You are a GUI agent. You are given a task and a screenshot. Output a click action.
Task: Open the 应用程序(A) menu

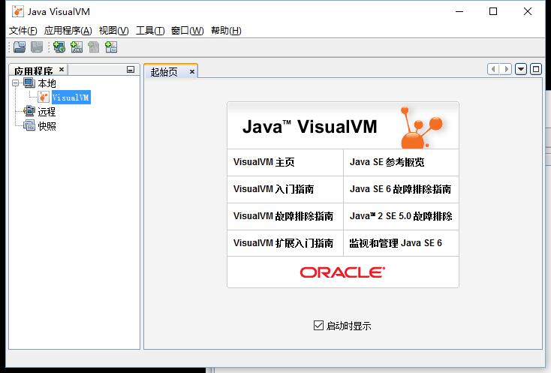point(68,31)
